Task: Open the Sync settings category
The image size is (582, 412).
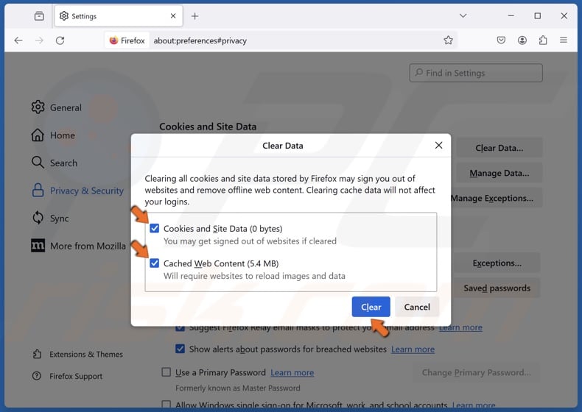Action: (x=50, y=218)
